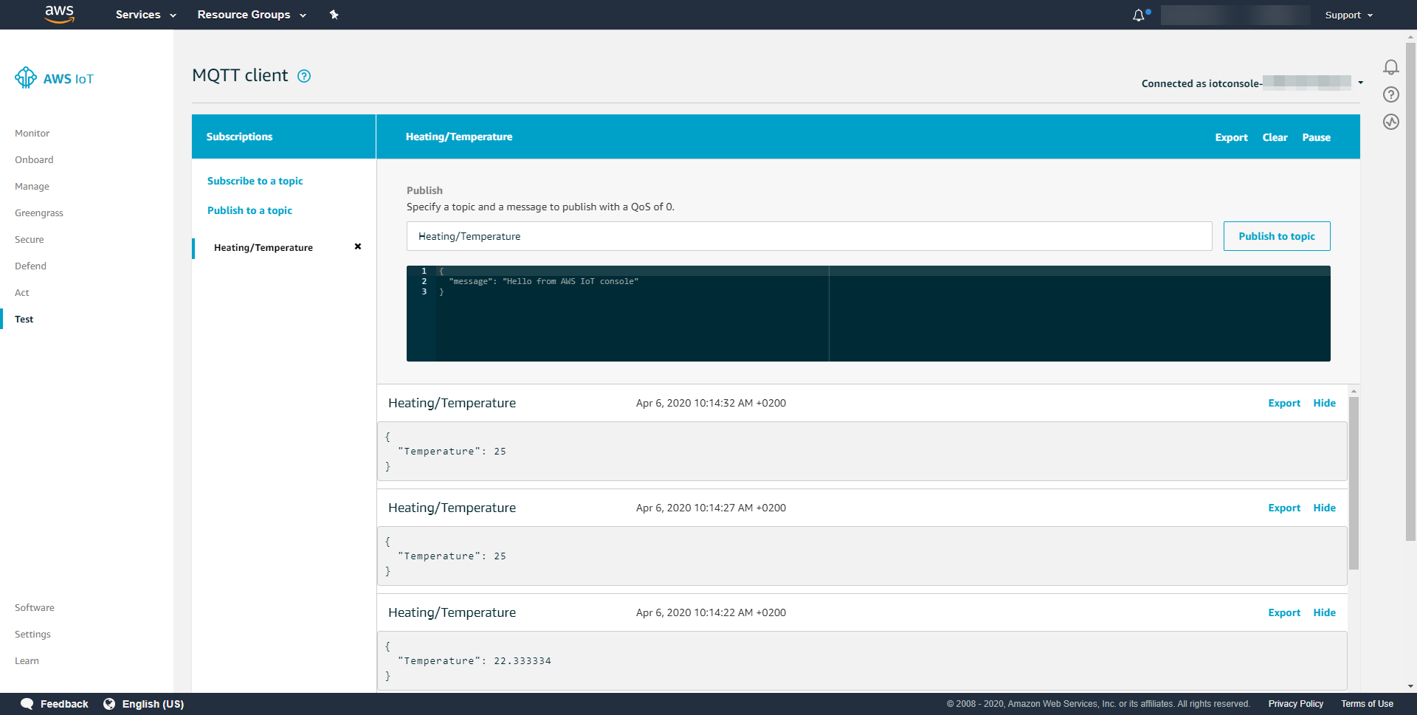Hide the 10:14:27 AM message

tap(1324, 508)
